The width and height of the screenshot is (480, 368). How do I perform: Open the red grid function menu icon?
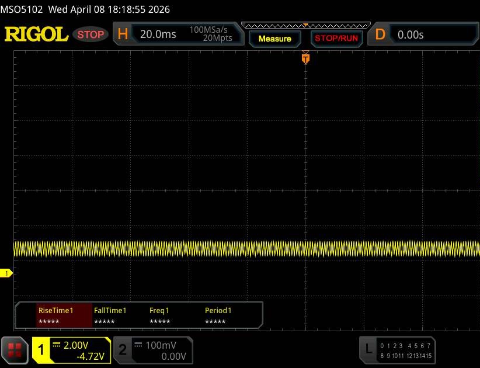pyautogui.click(x=16, y=349)
